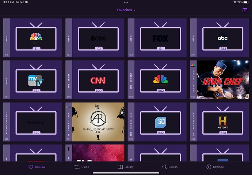Open the NBC 8.1 channel tile
Screen dimensions: 252x175
[x=35, y=38]
